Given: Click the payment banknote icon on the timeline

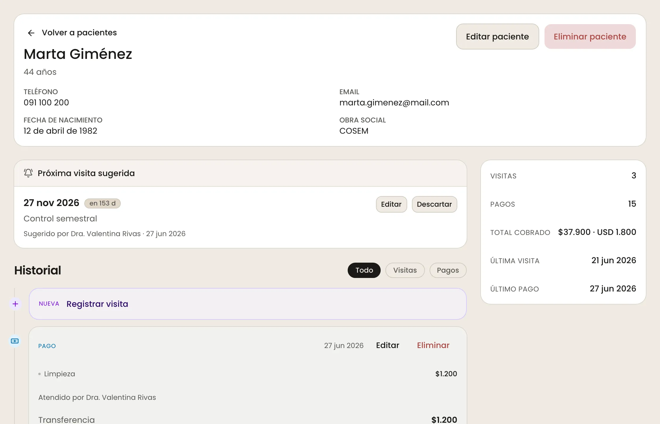Looking at the screenshot, I should click(x=15, y=341).
